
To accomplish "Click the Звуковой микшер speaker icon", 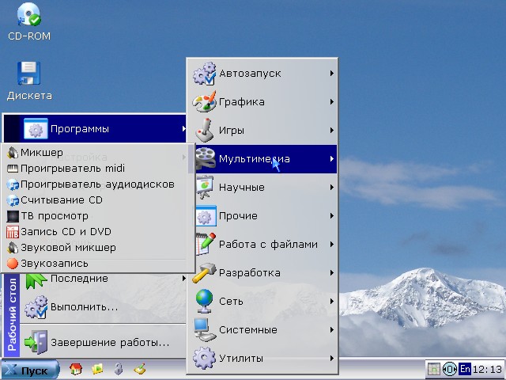I will (13, 248).
